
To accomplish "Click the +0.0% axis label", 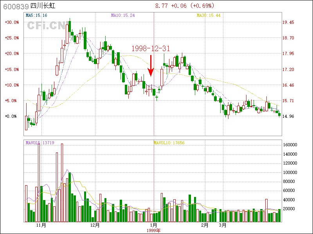I will point(11,116).
